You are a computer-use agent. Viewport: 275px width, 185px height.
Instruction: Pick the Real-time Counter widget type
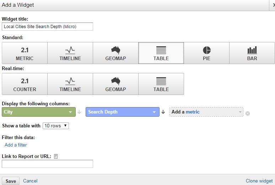click(x=25, y=84)
